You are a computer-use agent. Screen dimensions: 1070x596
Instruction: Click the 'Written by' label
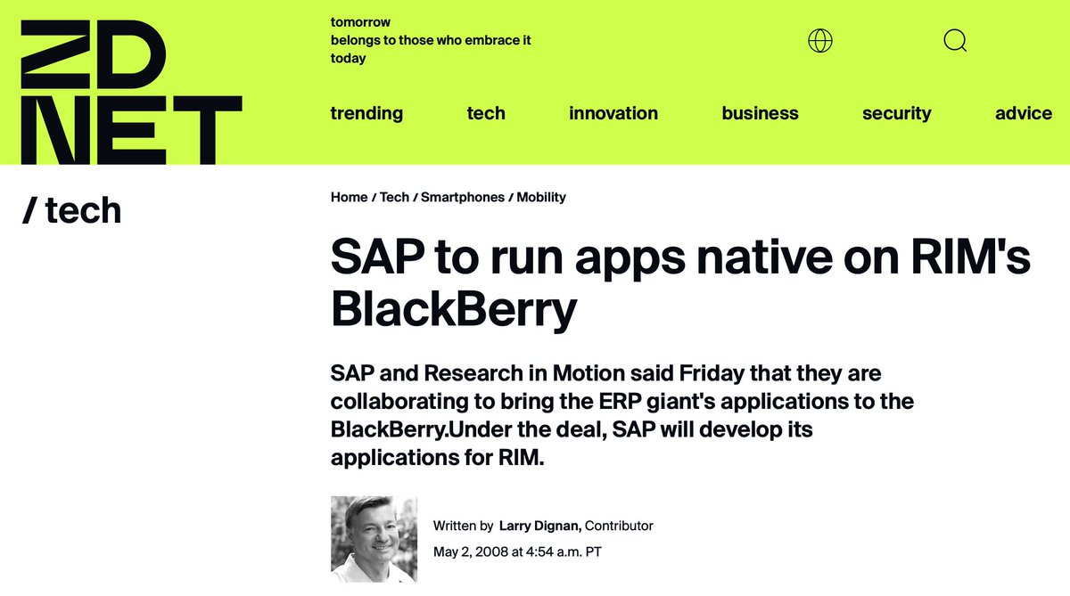pyautogui.click(x=463, y=526)
